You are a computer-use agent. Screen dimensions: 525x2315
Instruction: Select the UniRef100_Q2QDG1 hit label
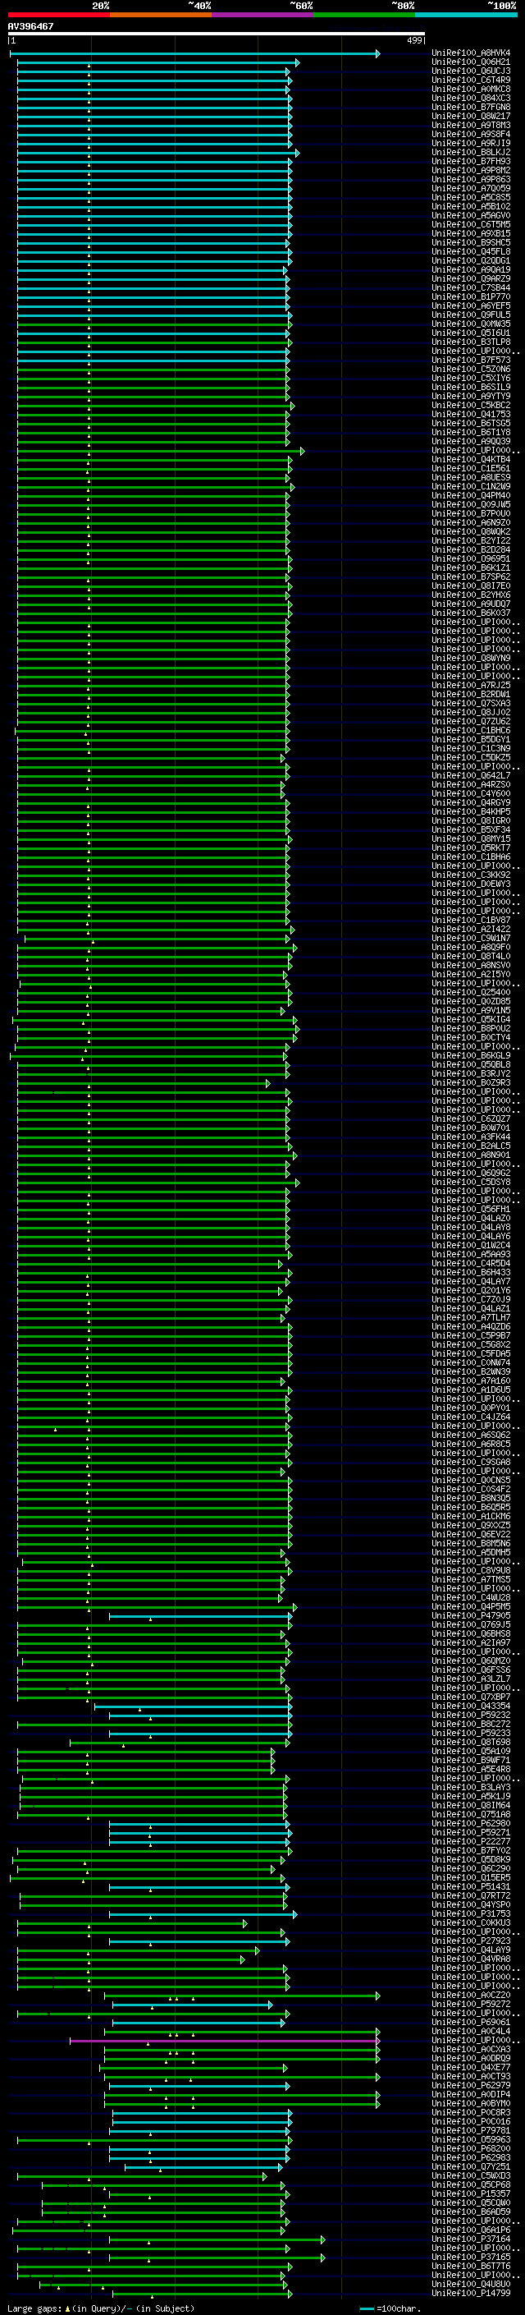click(x=471, y=260)
